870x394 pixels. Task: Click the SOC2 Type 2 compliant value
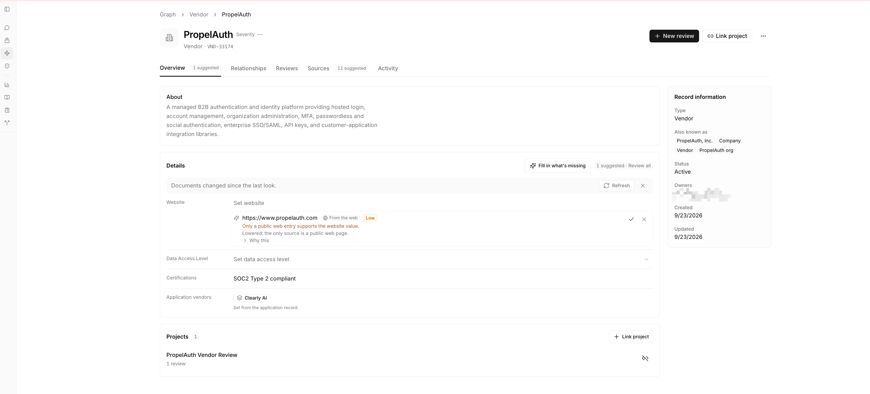click(264, 279)
